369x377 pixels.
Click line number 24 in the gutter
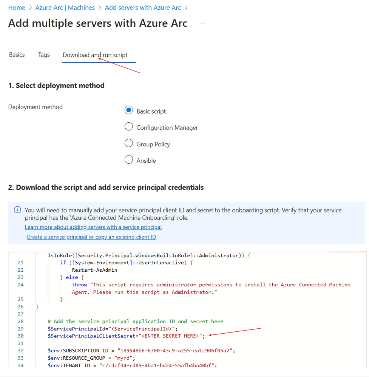click(x=20, y=285)
